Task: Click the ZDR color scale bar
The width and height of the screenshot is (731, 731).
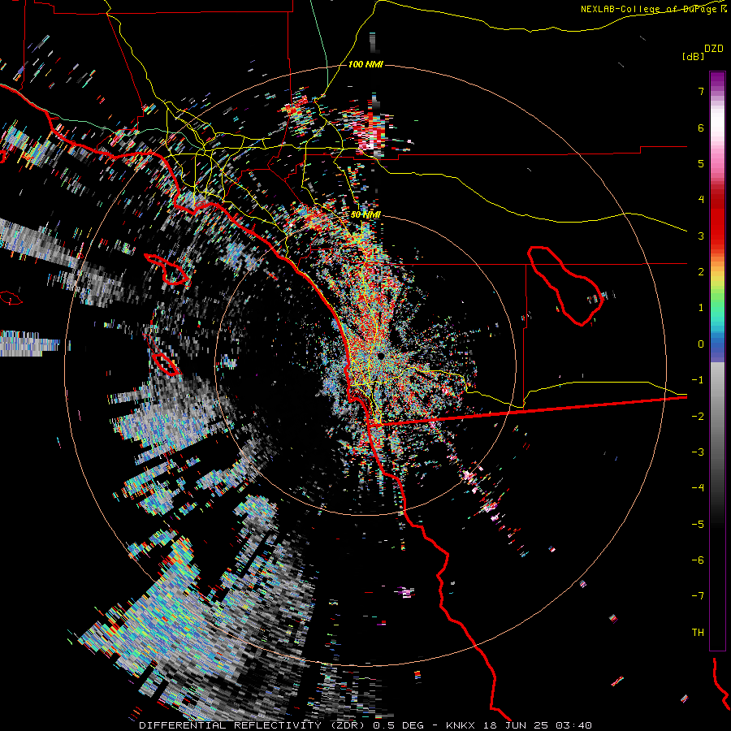Action: [x=717, y=361]
